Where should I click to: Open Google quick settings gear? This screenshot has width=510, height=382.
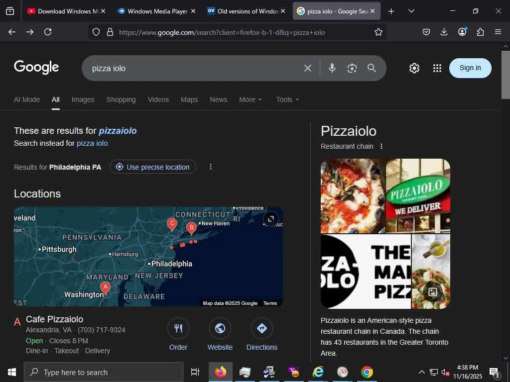point(414,68)
